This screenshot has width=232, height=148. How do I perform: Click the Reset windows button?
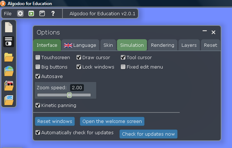(x=55, y=122)
